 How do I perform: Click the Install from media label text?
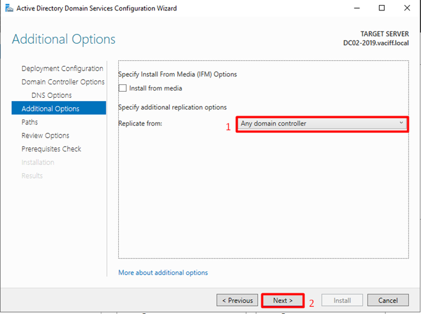(155, 88)
